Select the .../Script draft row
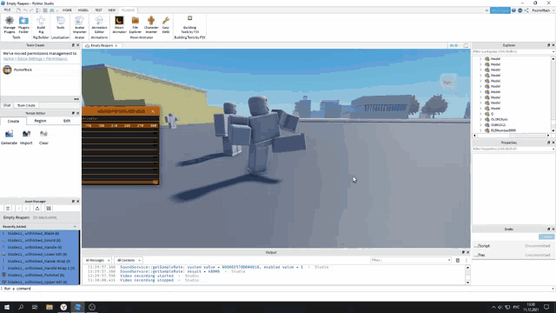 click(513, 246)
